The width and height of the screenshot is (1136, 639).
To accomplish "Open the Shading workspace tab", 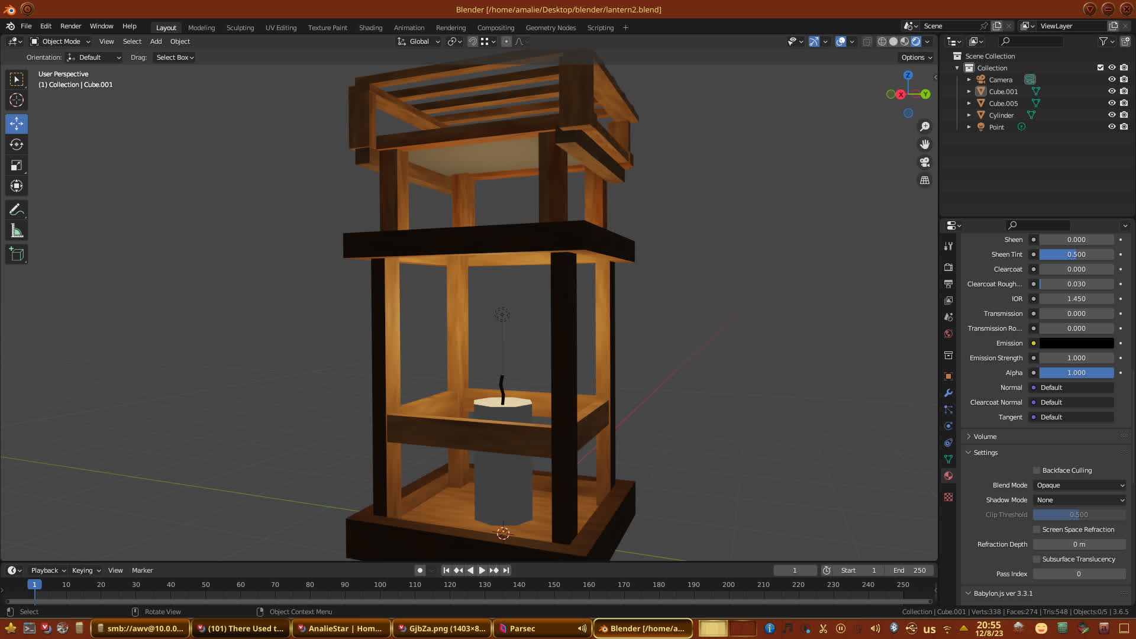I will pos(370,28).
